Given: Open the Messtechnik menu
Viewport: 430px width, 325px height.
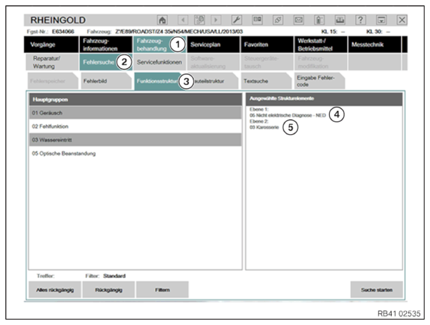Looking at the screenshot, I should pyautogui.click(x=374, y=44).
